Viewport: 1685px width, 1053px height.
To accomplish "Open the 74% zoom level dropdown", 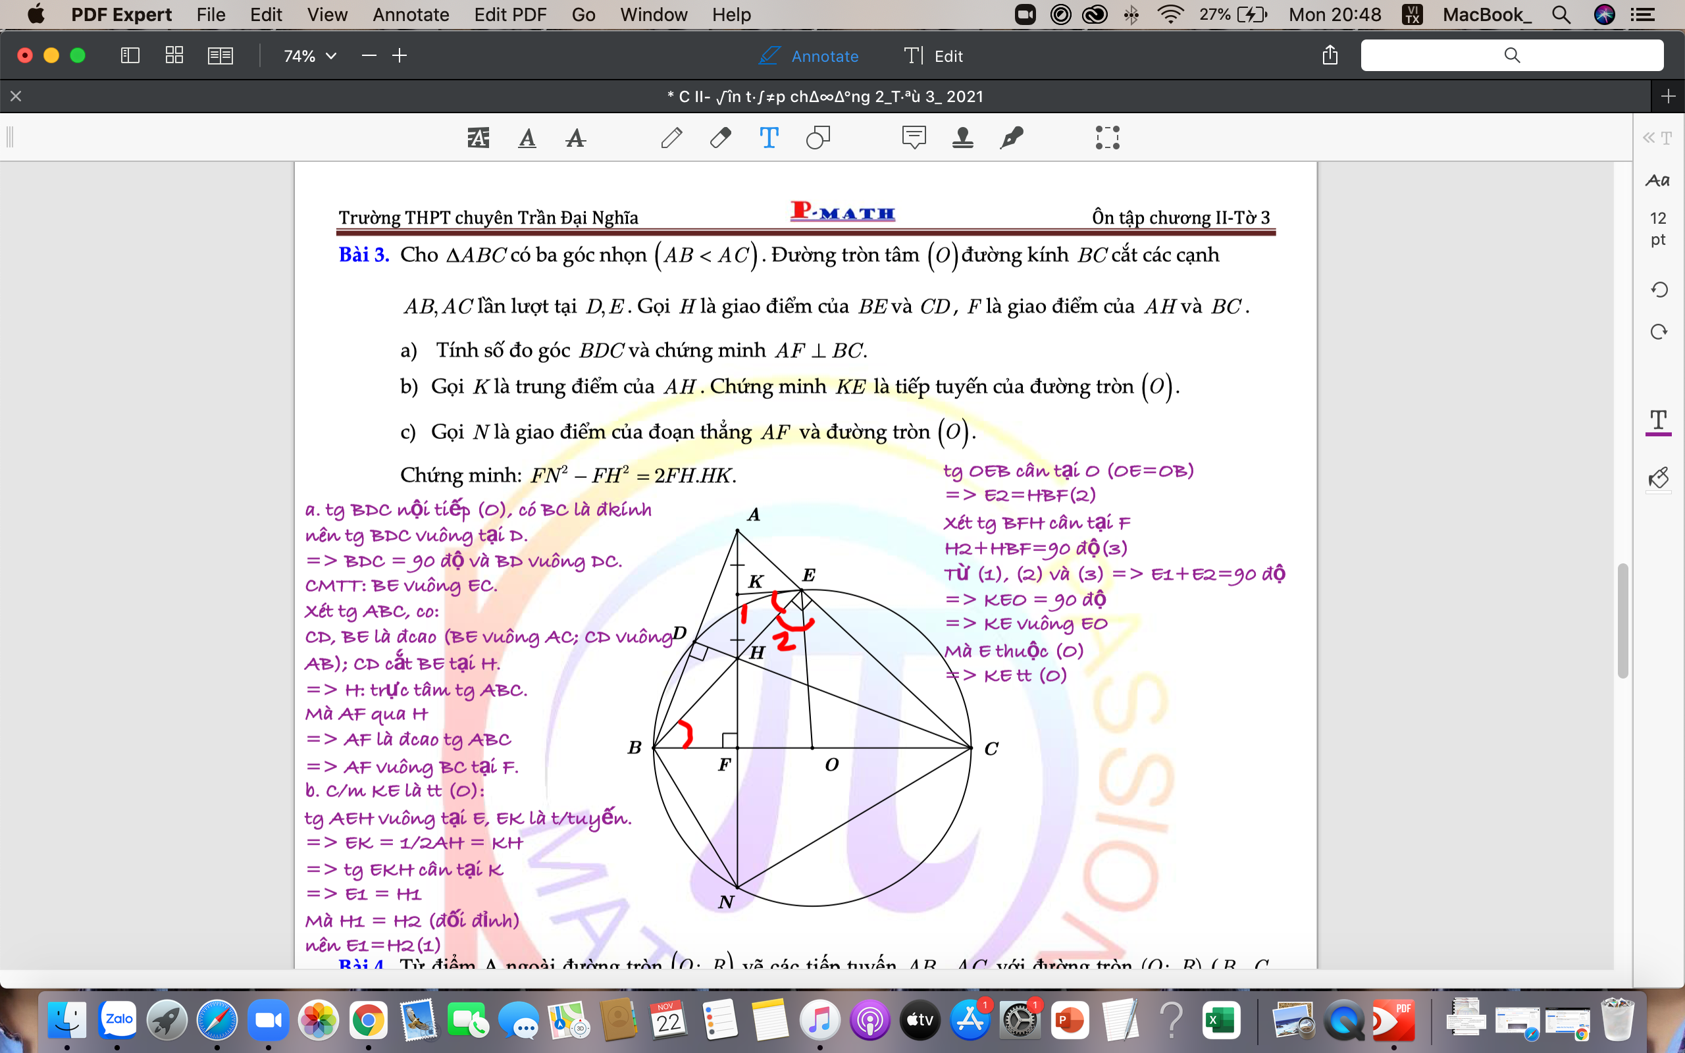I will [310, 56].
